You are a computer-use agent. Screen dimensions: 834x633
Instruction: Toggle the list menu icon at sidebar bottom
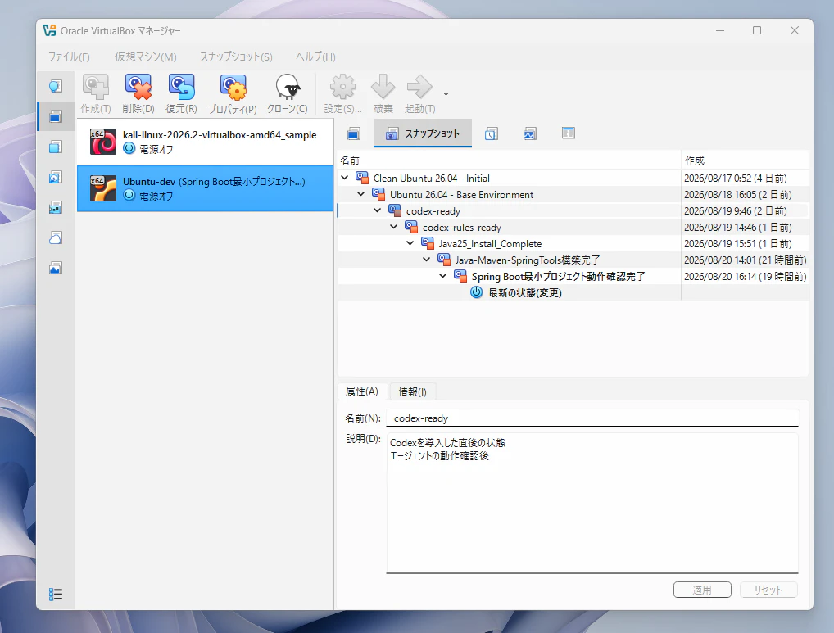pyautogui.click(x=56, y=595)
